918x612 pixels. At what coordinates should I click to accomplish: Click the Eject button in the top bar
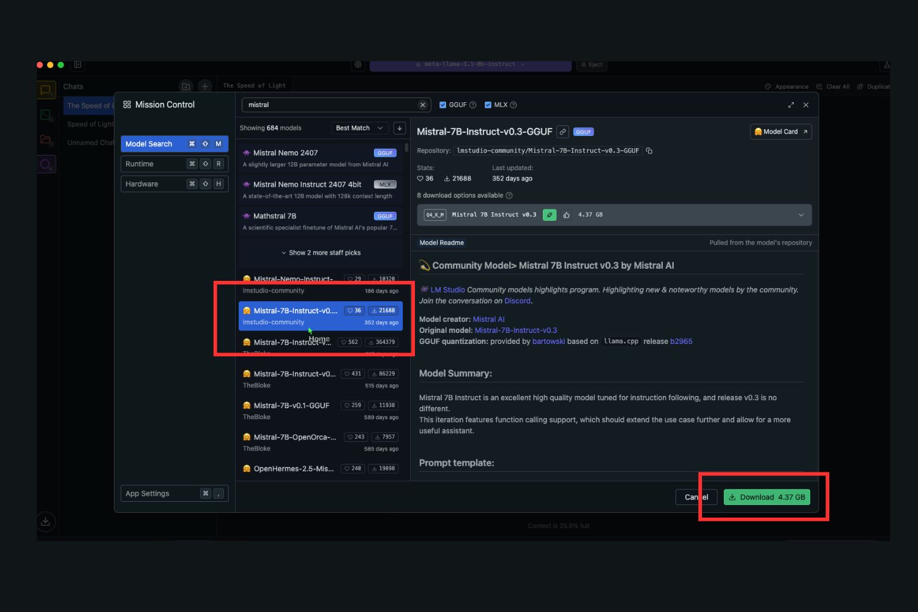point(592,64)
